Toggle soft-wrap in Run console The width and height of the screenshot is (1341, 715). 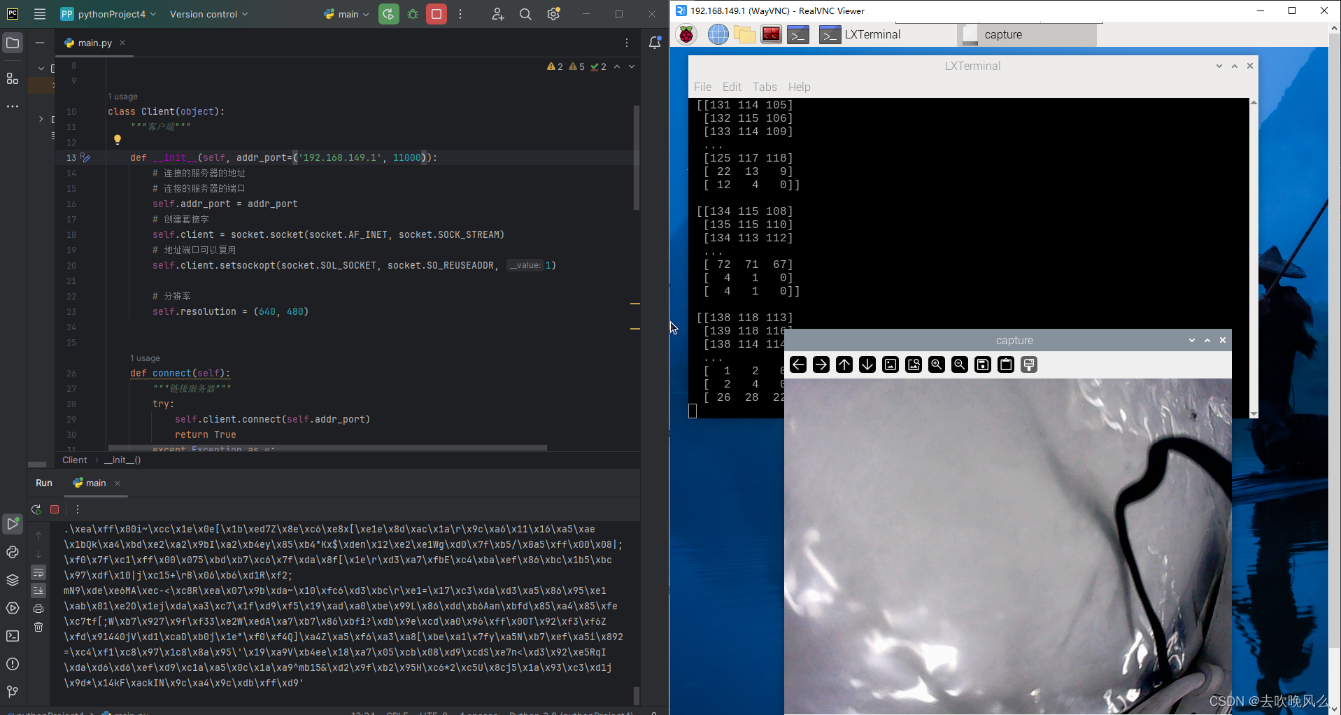38,573
